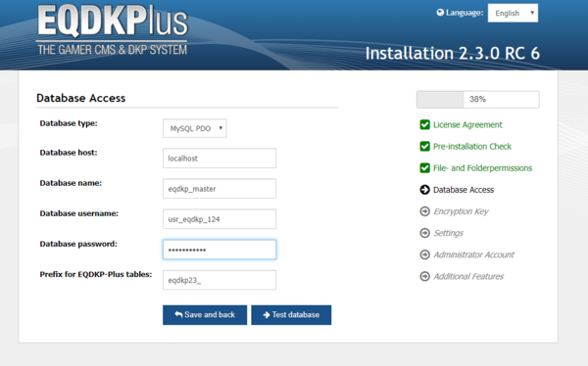This screenshot has height=366, width=588.
Task: Click the 38% installation progress bar
Action: 478,99
